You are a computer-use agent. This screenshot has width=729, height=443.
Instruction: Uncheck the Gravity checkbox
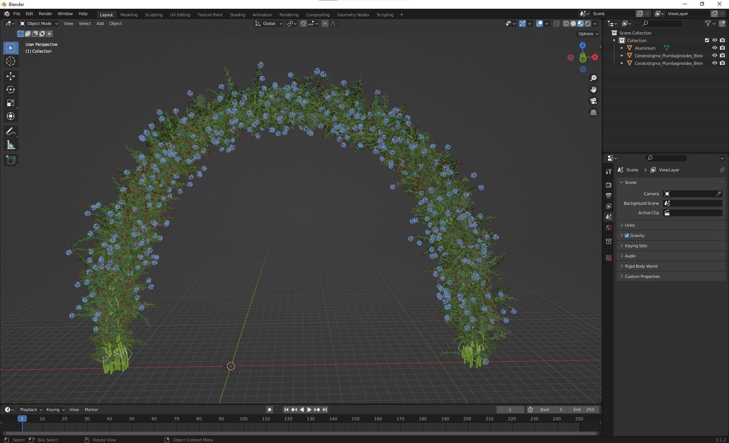(x=627, y=236)
